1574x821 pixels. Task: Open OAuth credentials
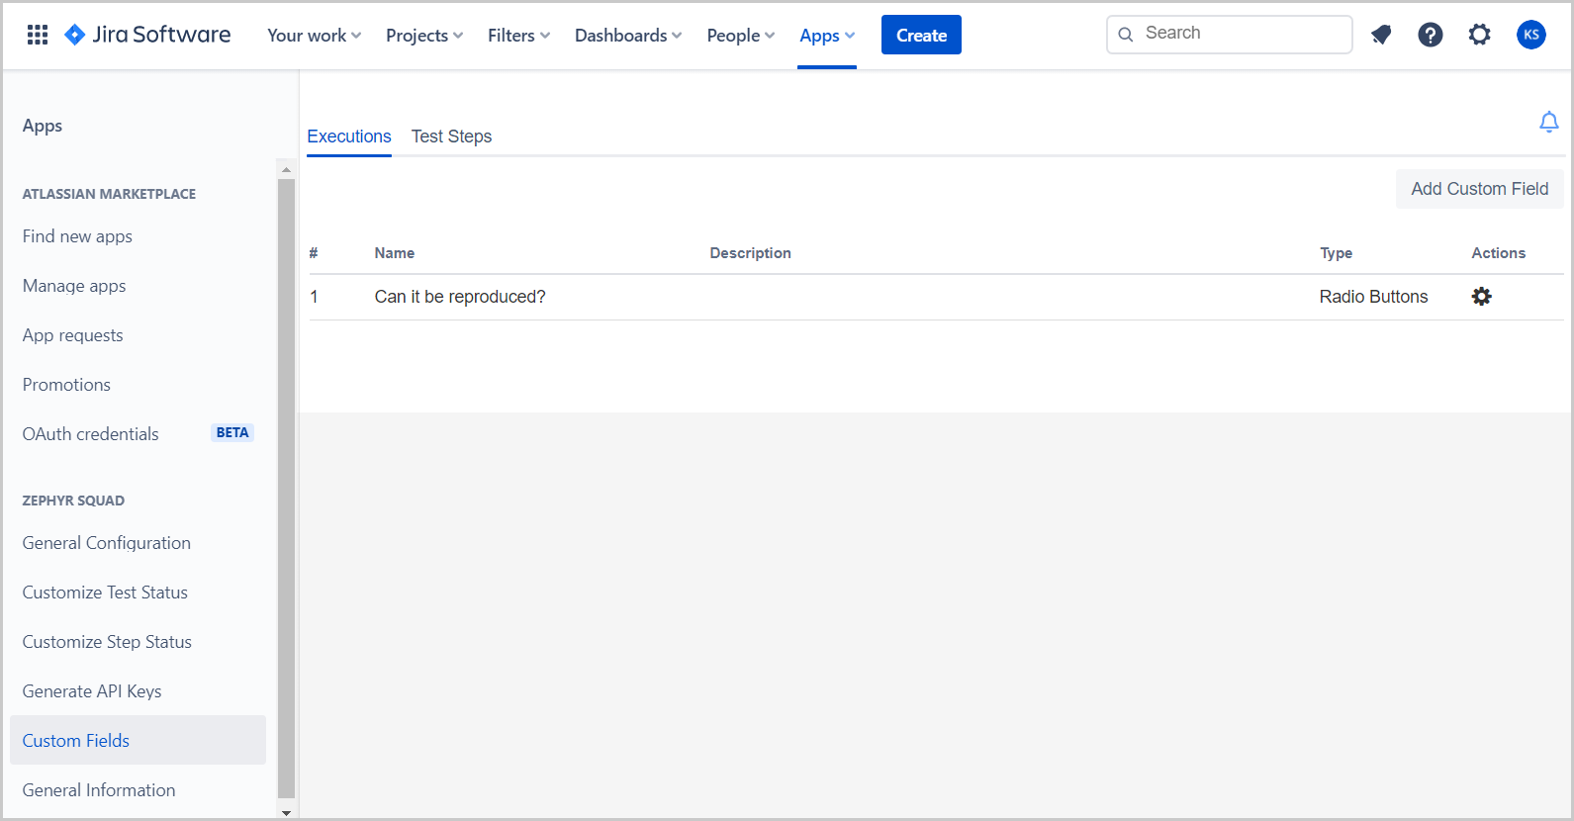pos(91,434)
